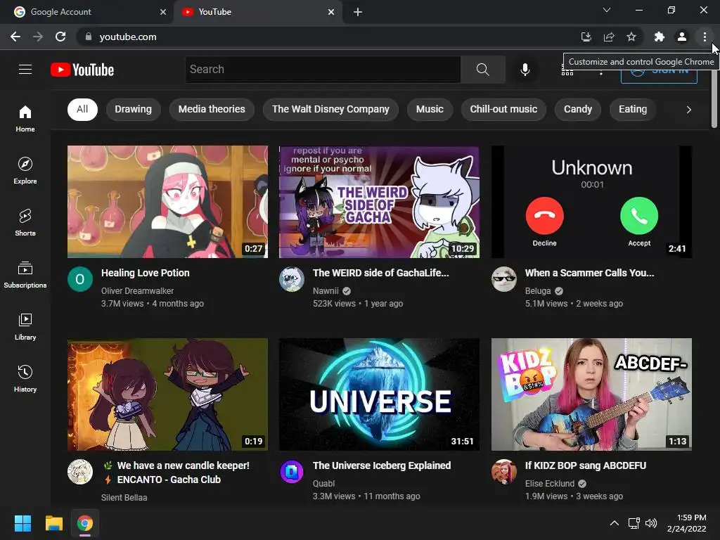Open Subscriptions in the sidebar
This screenshot has width=720, height=540.
[x=25, y=275]
